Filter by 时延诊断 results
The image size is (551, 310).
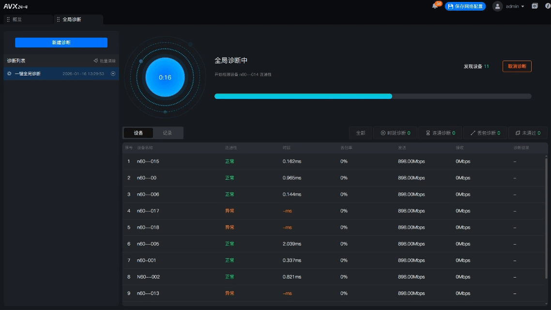point(395,133)
